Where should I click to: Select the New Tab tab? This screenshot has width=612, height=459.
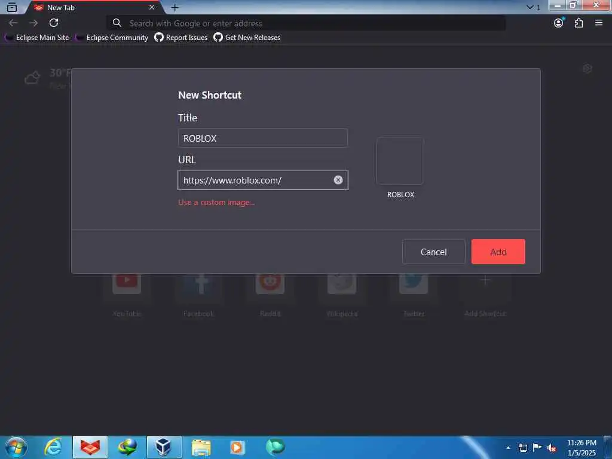pyautogui.click(x=94, y=7)
